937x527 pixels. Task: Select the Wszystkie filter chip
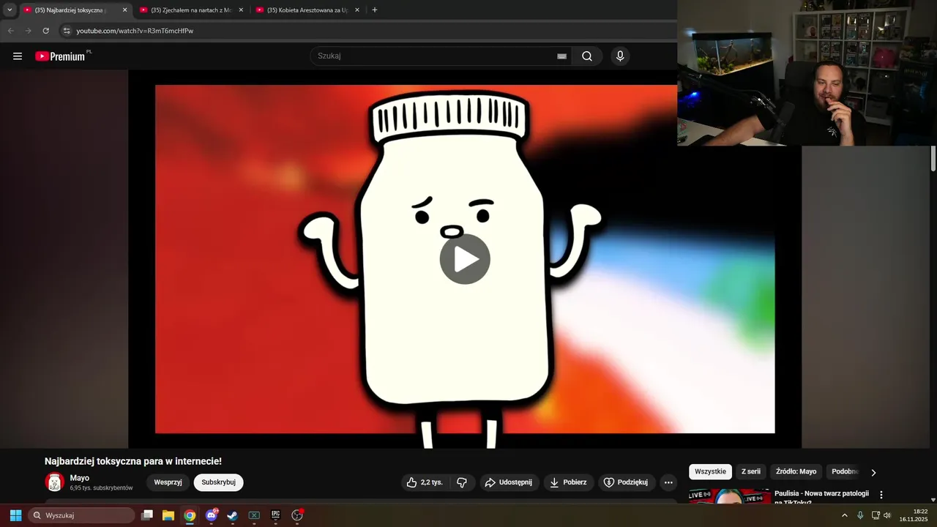710,472
